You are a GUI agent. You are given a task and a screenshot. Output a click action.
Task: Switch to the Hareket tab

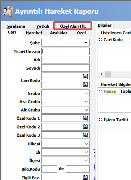click(34, 33)
